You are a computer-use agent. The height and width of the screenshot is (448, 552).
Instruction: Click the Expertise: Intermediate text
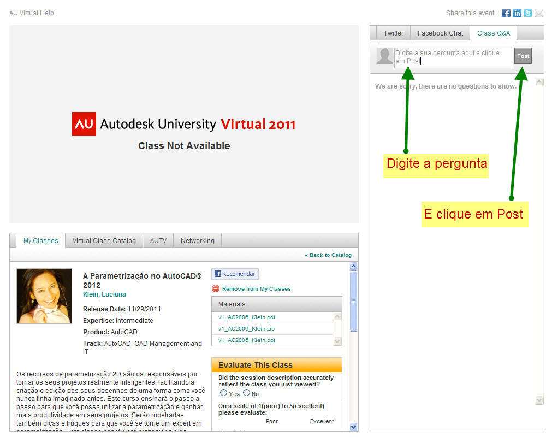pos(118,321)
